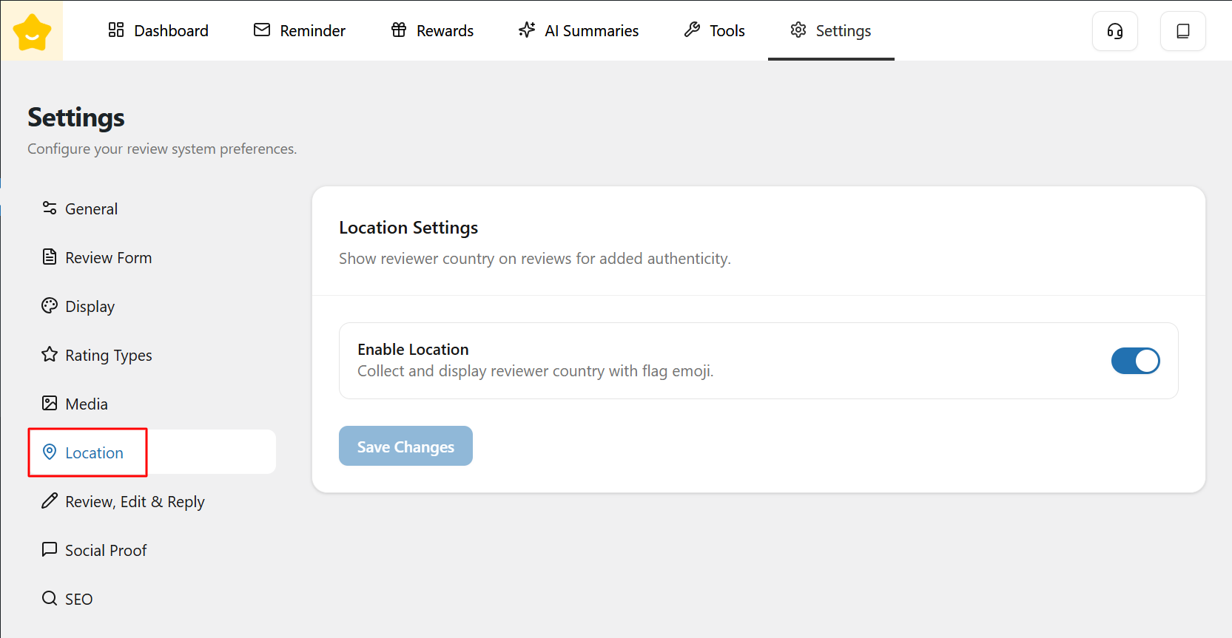This screenshot has width=1232, height=638.
Task: Click the Display palette icon
Action: (50, 306)
